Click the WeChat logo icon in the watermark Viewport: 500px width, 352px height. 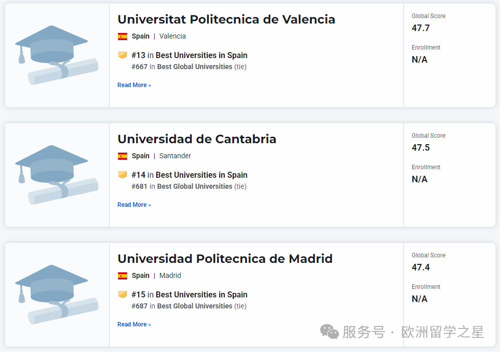click(x=329, y=331)
